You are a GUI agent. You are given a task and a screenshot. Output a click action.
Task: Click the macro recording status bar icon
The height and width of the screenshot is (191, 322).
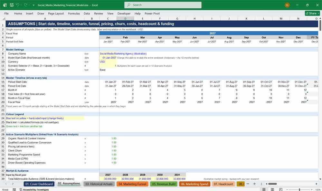pos(14,190)
